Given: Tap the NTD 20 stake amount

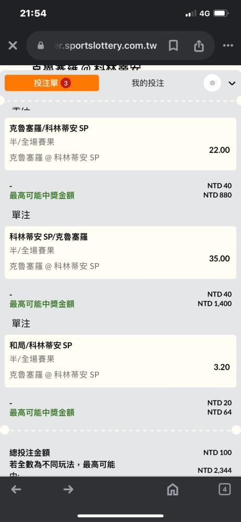Looking at the screenshot, I should (x=220, y=403).
